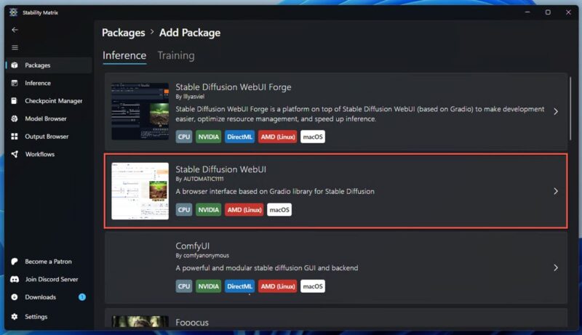
Task: Click the Inference sidebar icon
Action: pyautogui.click(x=15, y=83)
